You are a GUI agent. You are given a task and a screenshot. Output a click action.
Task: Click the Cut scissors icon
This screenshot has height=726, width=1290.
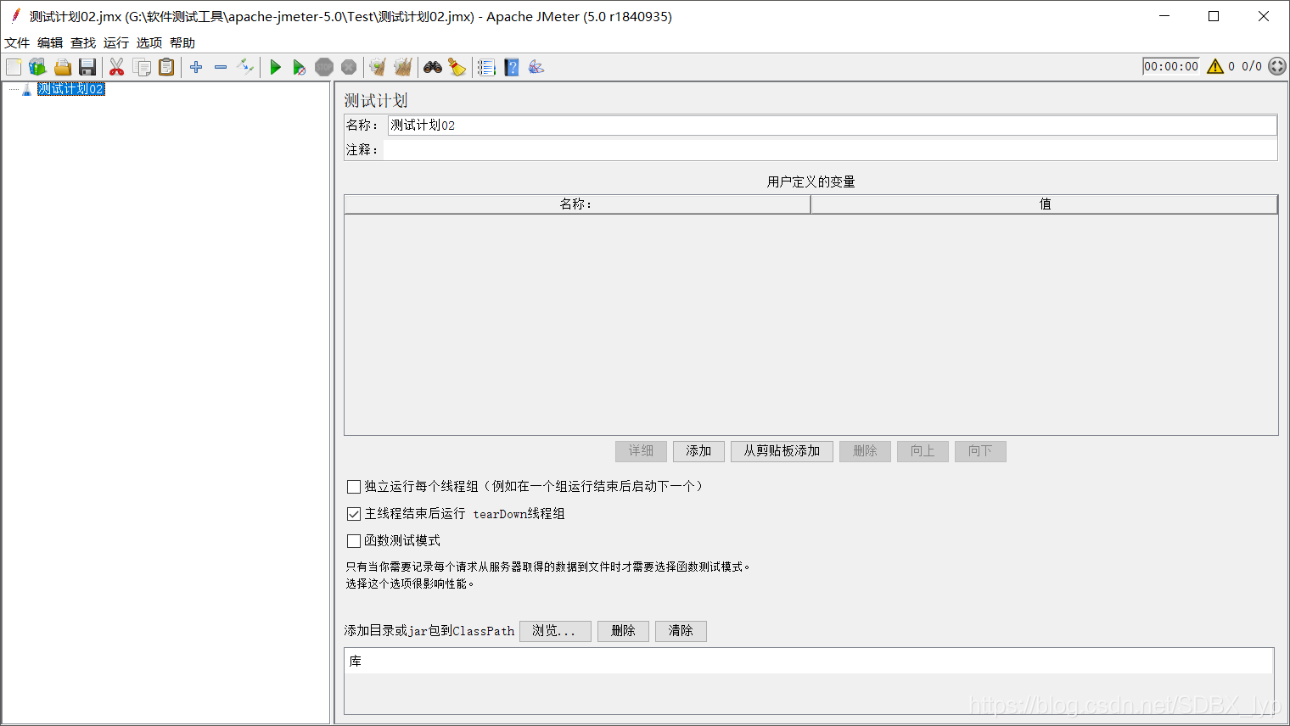point(117,67)
